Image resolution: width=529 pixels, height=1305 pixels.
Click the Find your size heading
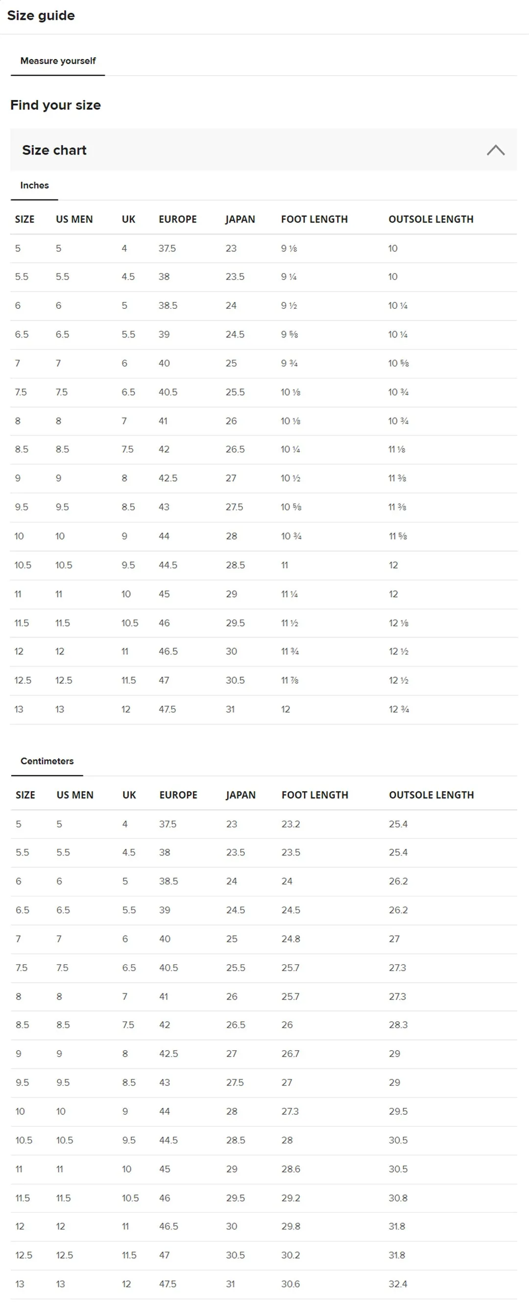[x=56, y=105]
